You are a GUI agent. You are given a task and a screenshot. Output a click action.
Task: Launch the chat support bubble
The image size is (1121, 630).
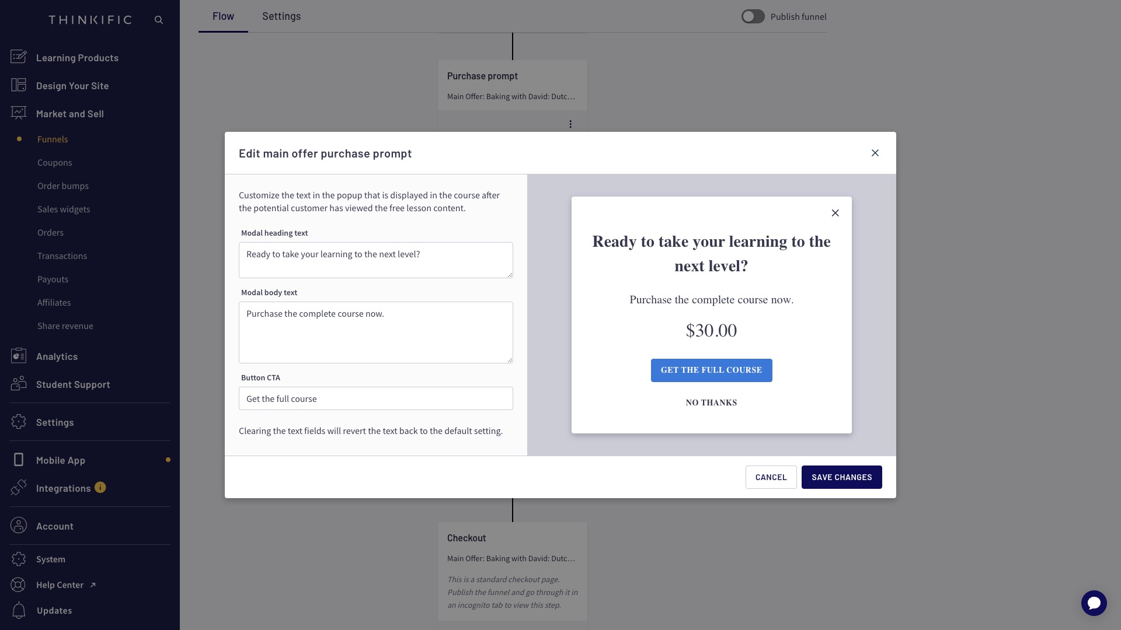point(1094,603)
